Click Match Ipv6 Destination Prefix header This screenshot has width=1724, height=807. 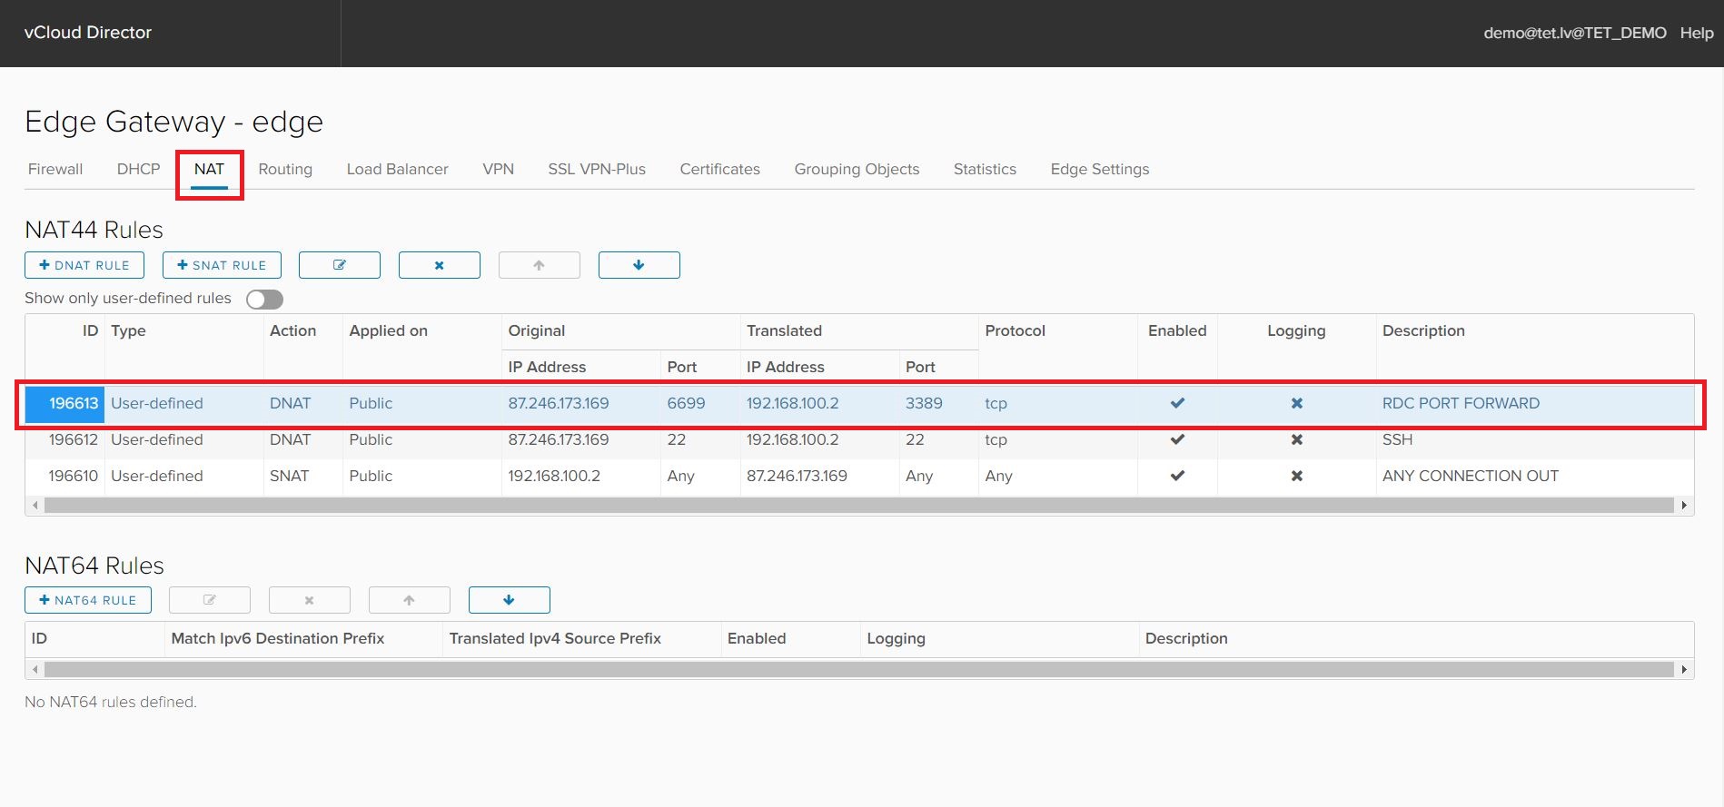click(278, 638)
